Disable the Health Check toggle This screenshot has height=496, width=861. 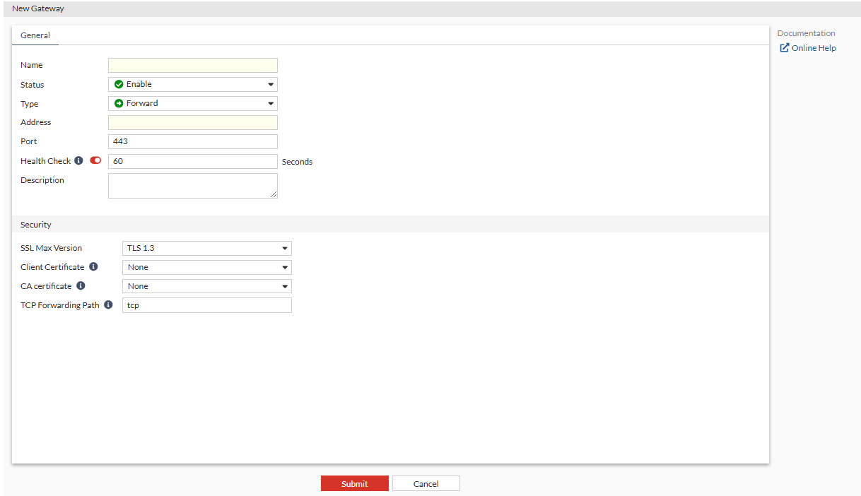tap(95, 160)
